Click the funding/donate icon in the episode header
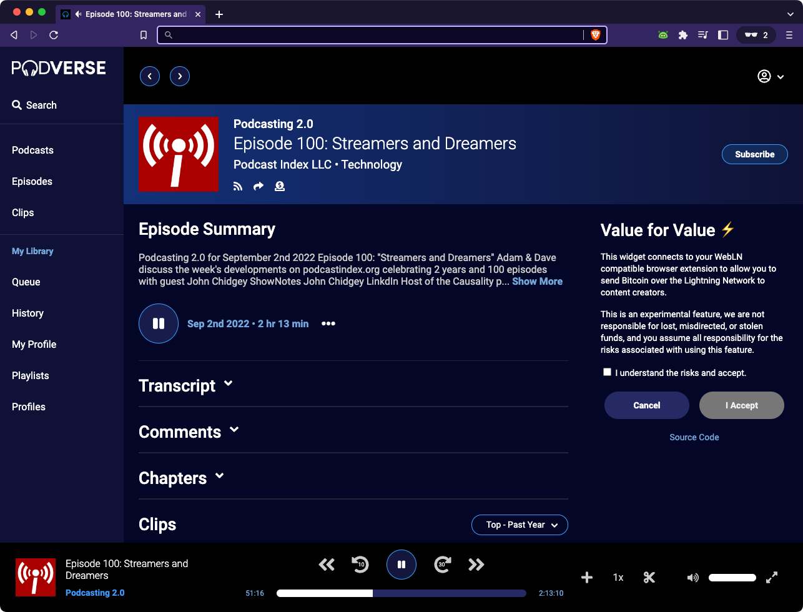Screen dimensions: 803x612 pos(280,186)
